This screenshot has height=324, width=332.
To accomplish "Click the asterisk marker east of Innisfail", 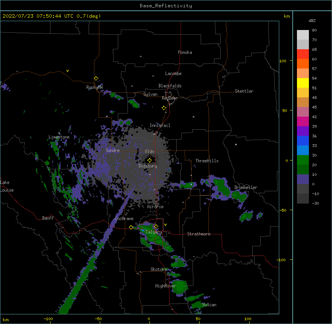I will tap(193, 117).
